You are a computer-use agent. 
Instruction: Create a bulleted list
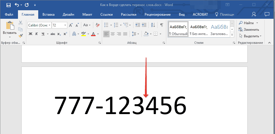[106, 25]
